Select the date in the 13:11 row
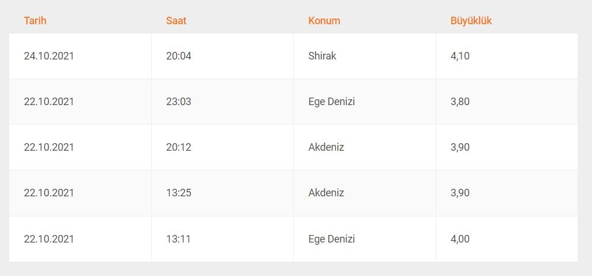 coord(49,239)
